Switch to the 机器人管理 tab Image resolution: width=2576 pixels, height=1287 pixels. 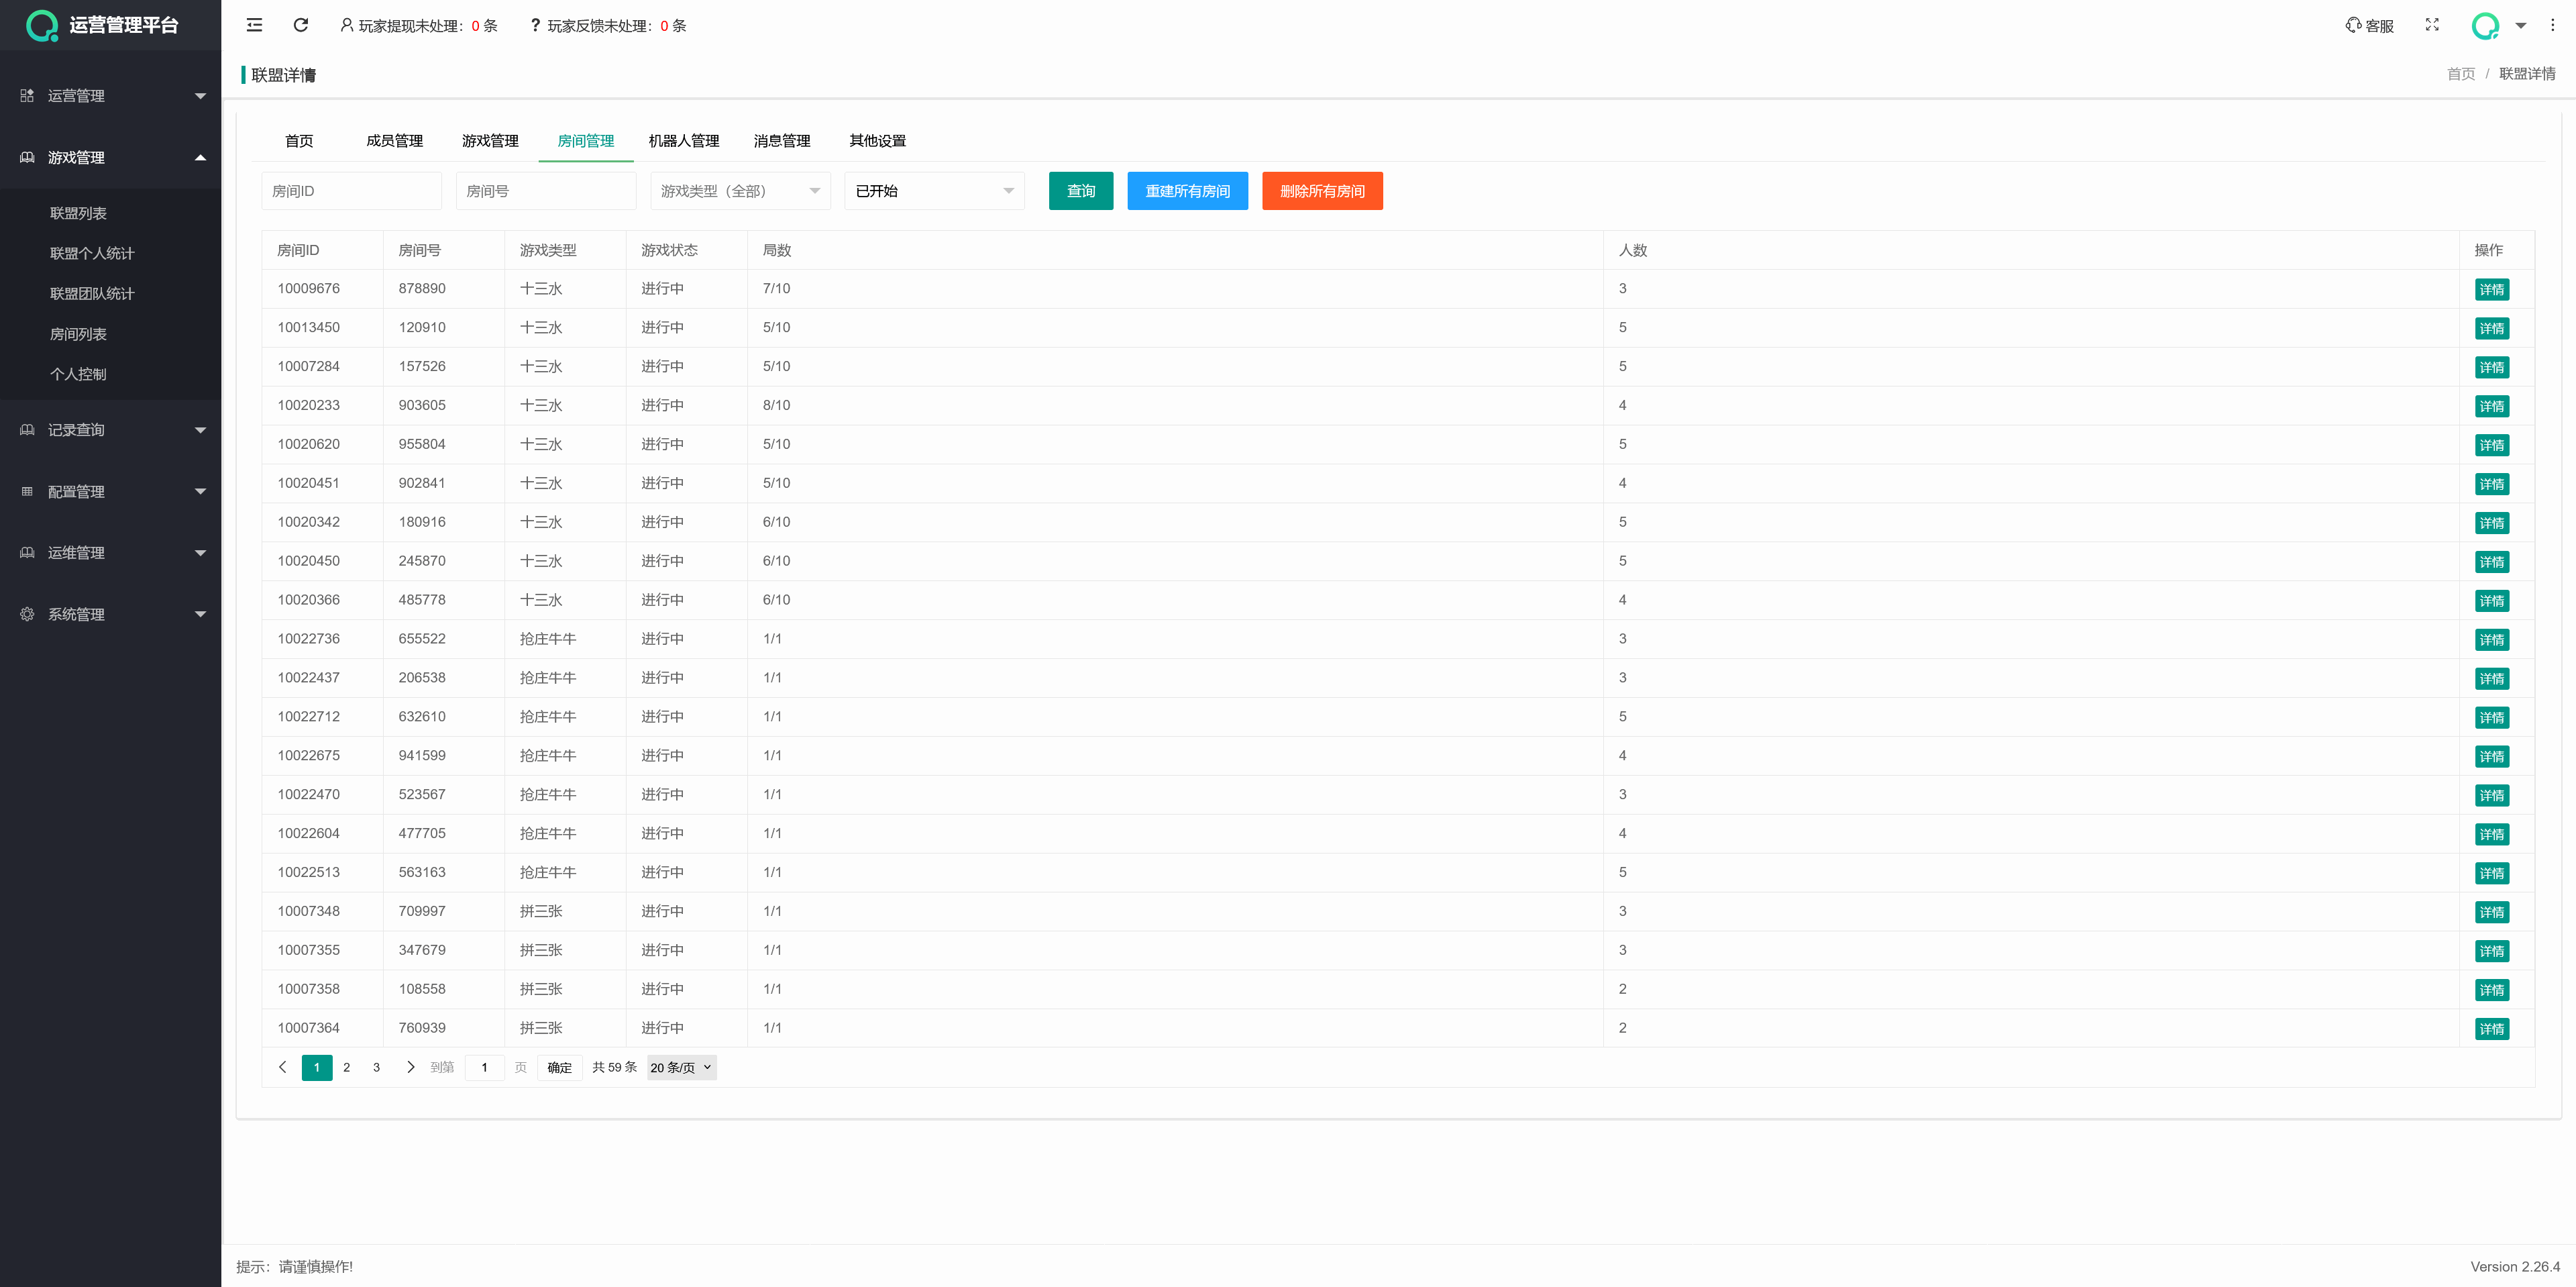coord(683,141)
